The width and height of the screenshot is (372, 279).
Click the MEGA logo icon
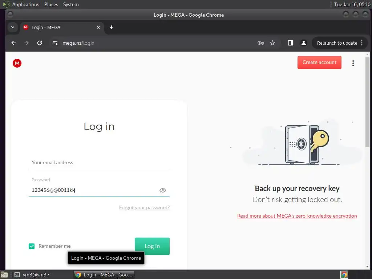17,63
